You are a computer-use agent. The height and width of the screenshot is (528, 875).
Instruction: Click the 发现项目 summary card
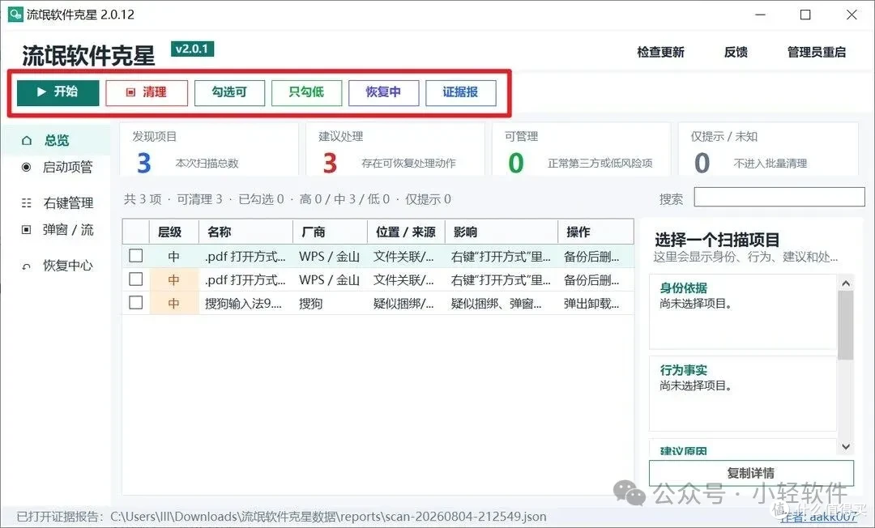[x=209, y=150]
